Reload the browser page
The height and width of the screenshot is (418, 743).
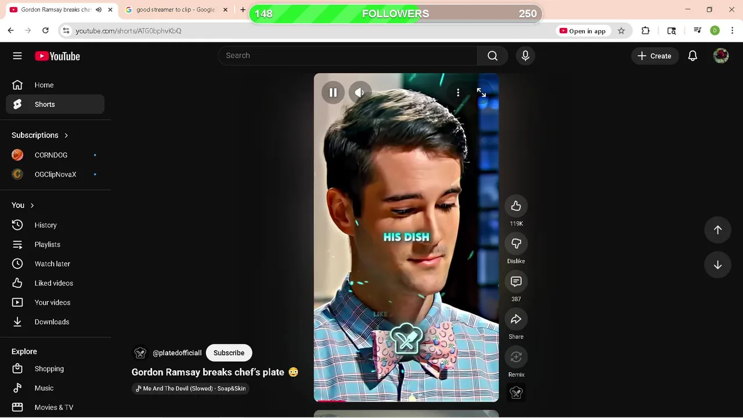pyautogui.click(x=45, y=31)
